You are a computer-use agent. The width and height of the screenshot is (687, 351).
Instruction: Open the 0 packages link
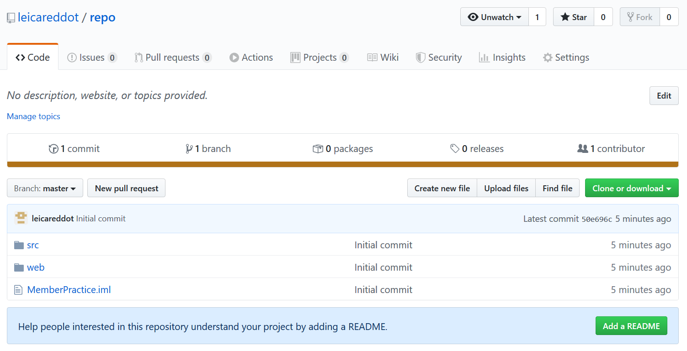343,149
